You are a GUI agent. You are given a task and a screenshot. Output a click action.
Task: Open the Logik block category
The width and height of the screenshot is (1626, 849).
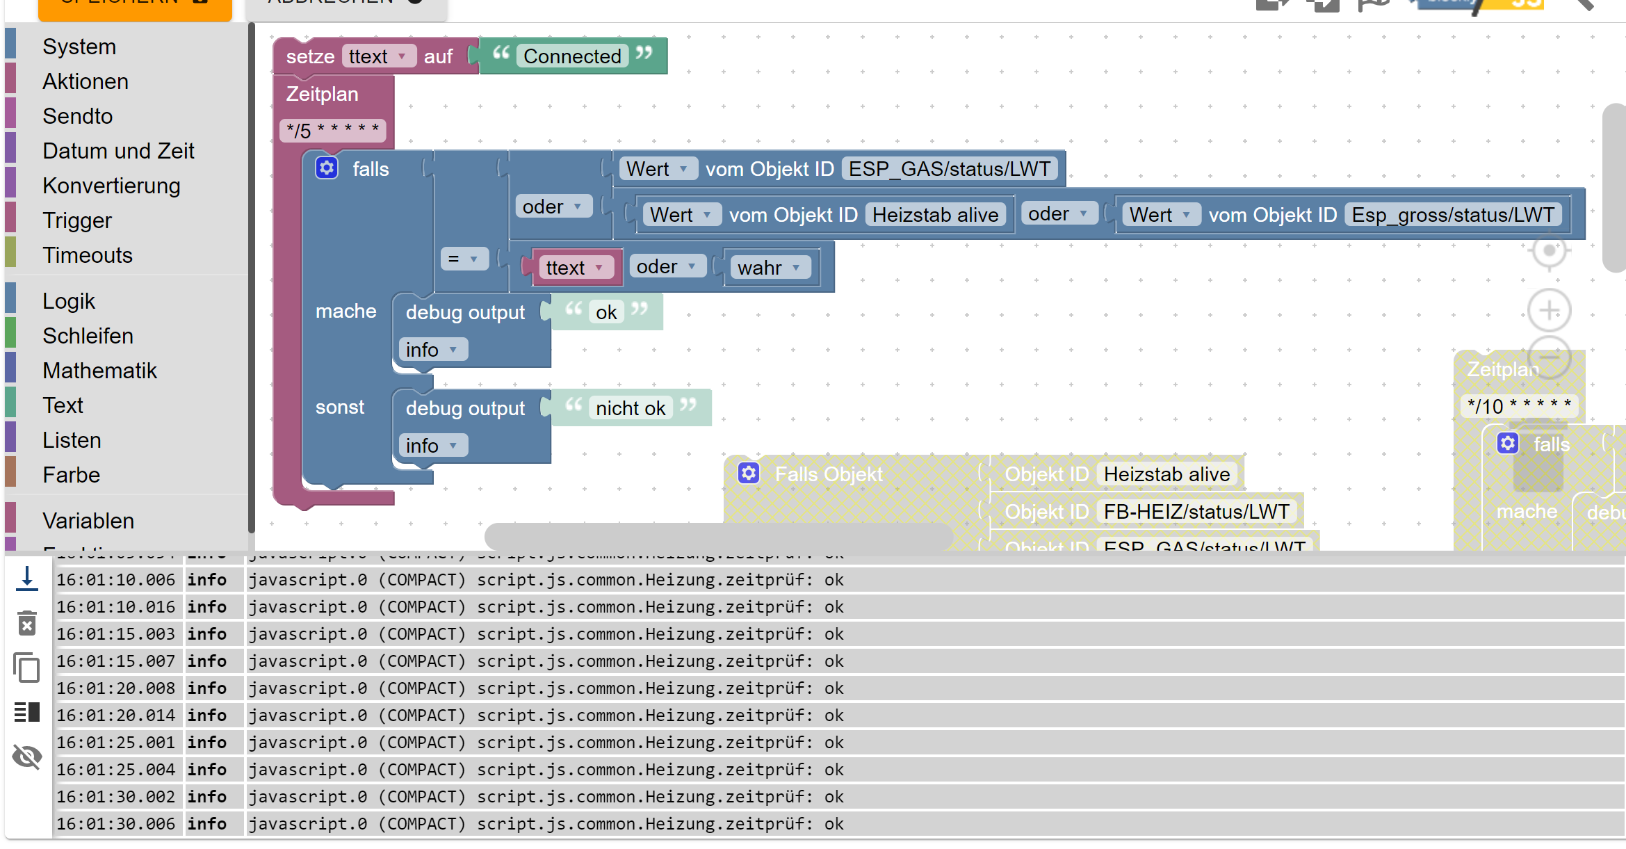pyautogui.click(x=69, y=300)
